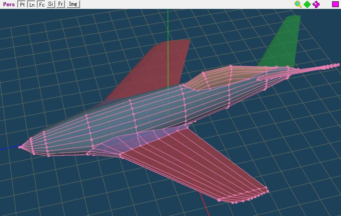Select the magnifier zoom view icon

click(x=298, y=4)
